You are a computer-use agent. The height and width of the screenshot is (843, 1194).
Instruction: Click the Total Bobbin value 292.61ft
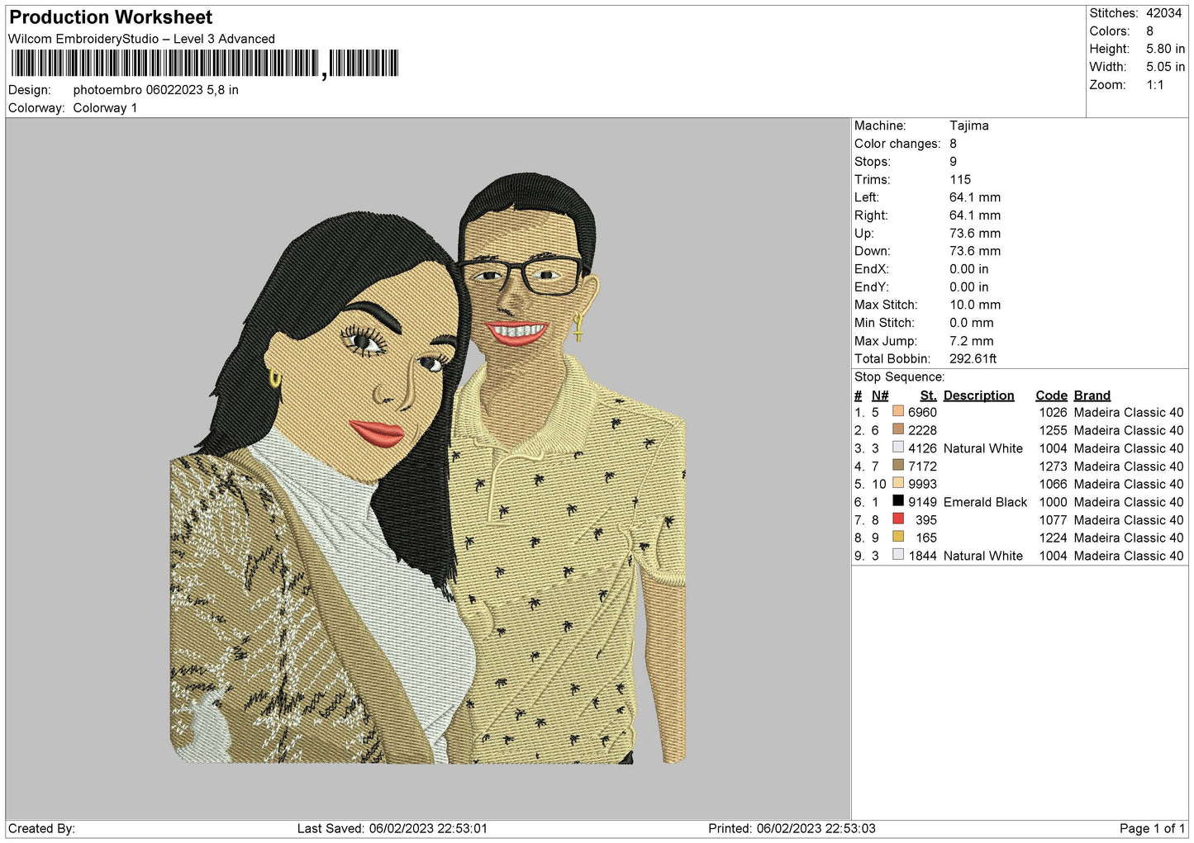(x=973, y=358)
